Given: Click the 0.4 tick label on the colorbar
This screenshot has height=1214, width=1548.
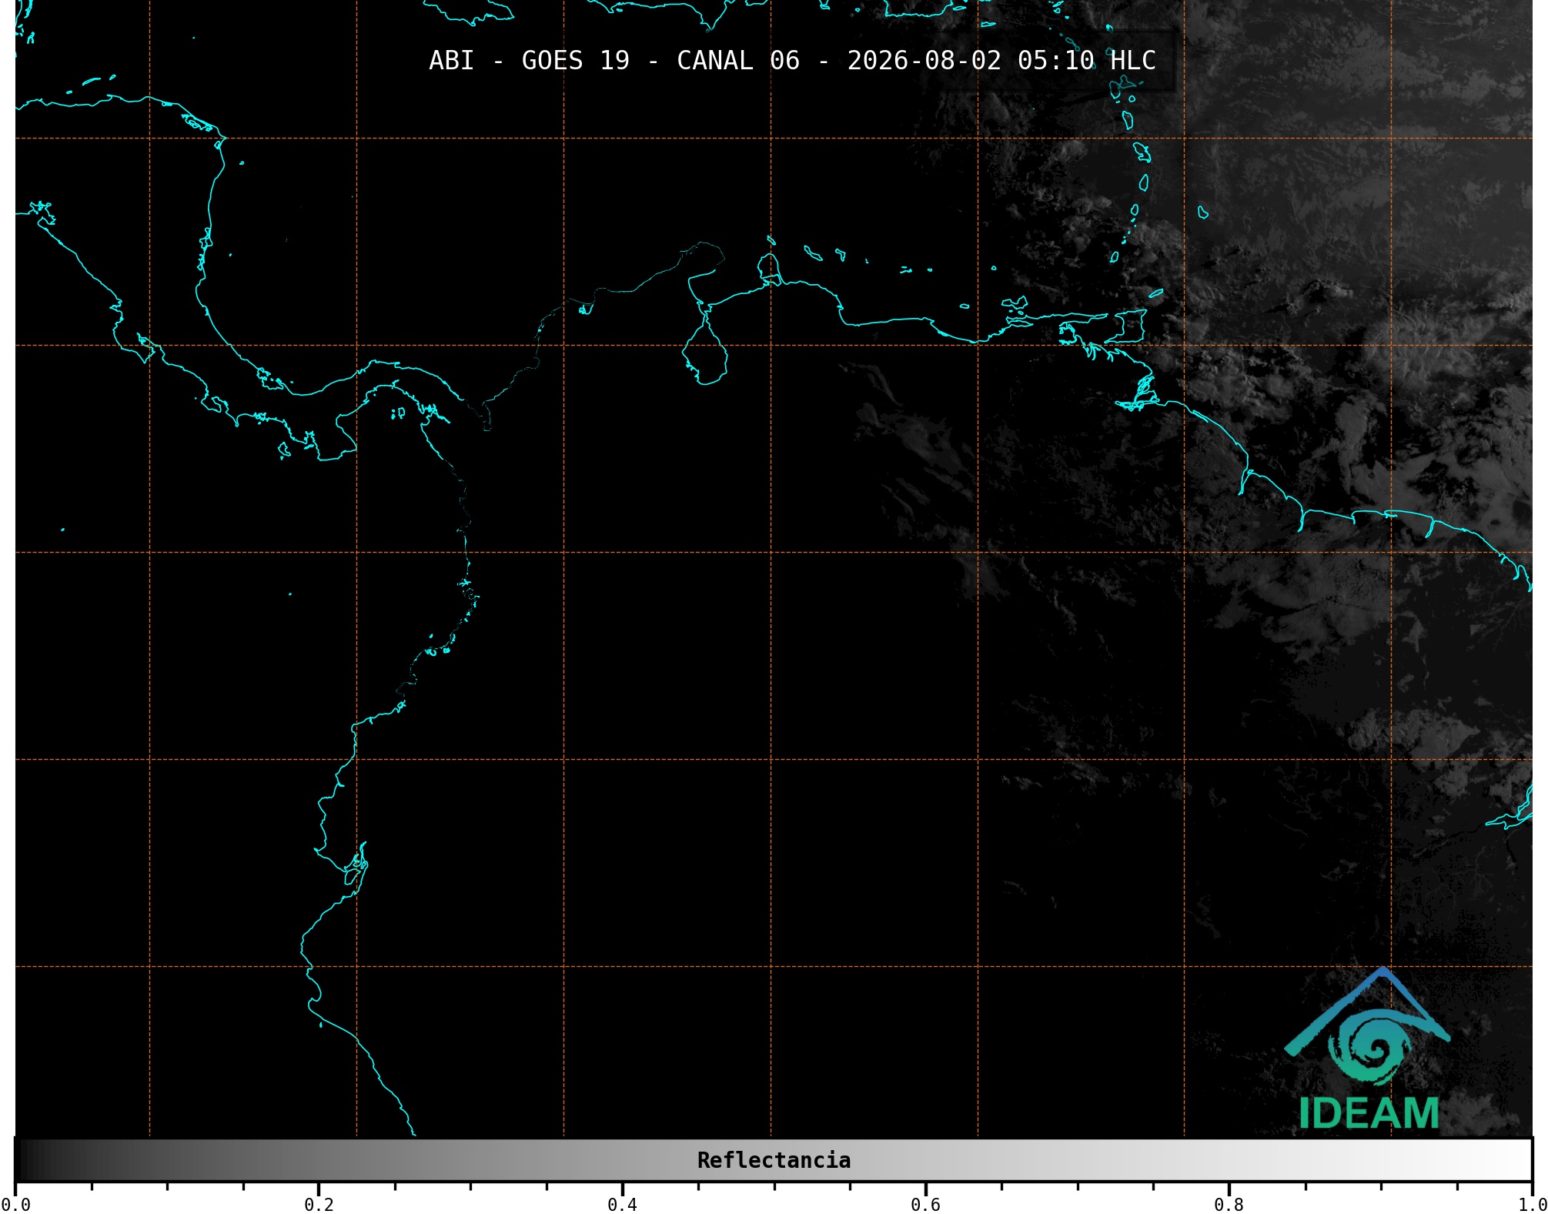Looking at the screenshot, I should coord(622,1204).
